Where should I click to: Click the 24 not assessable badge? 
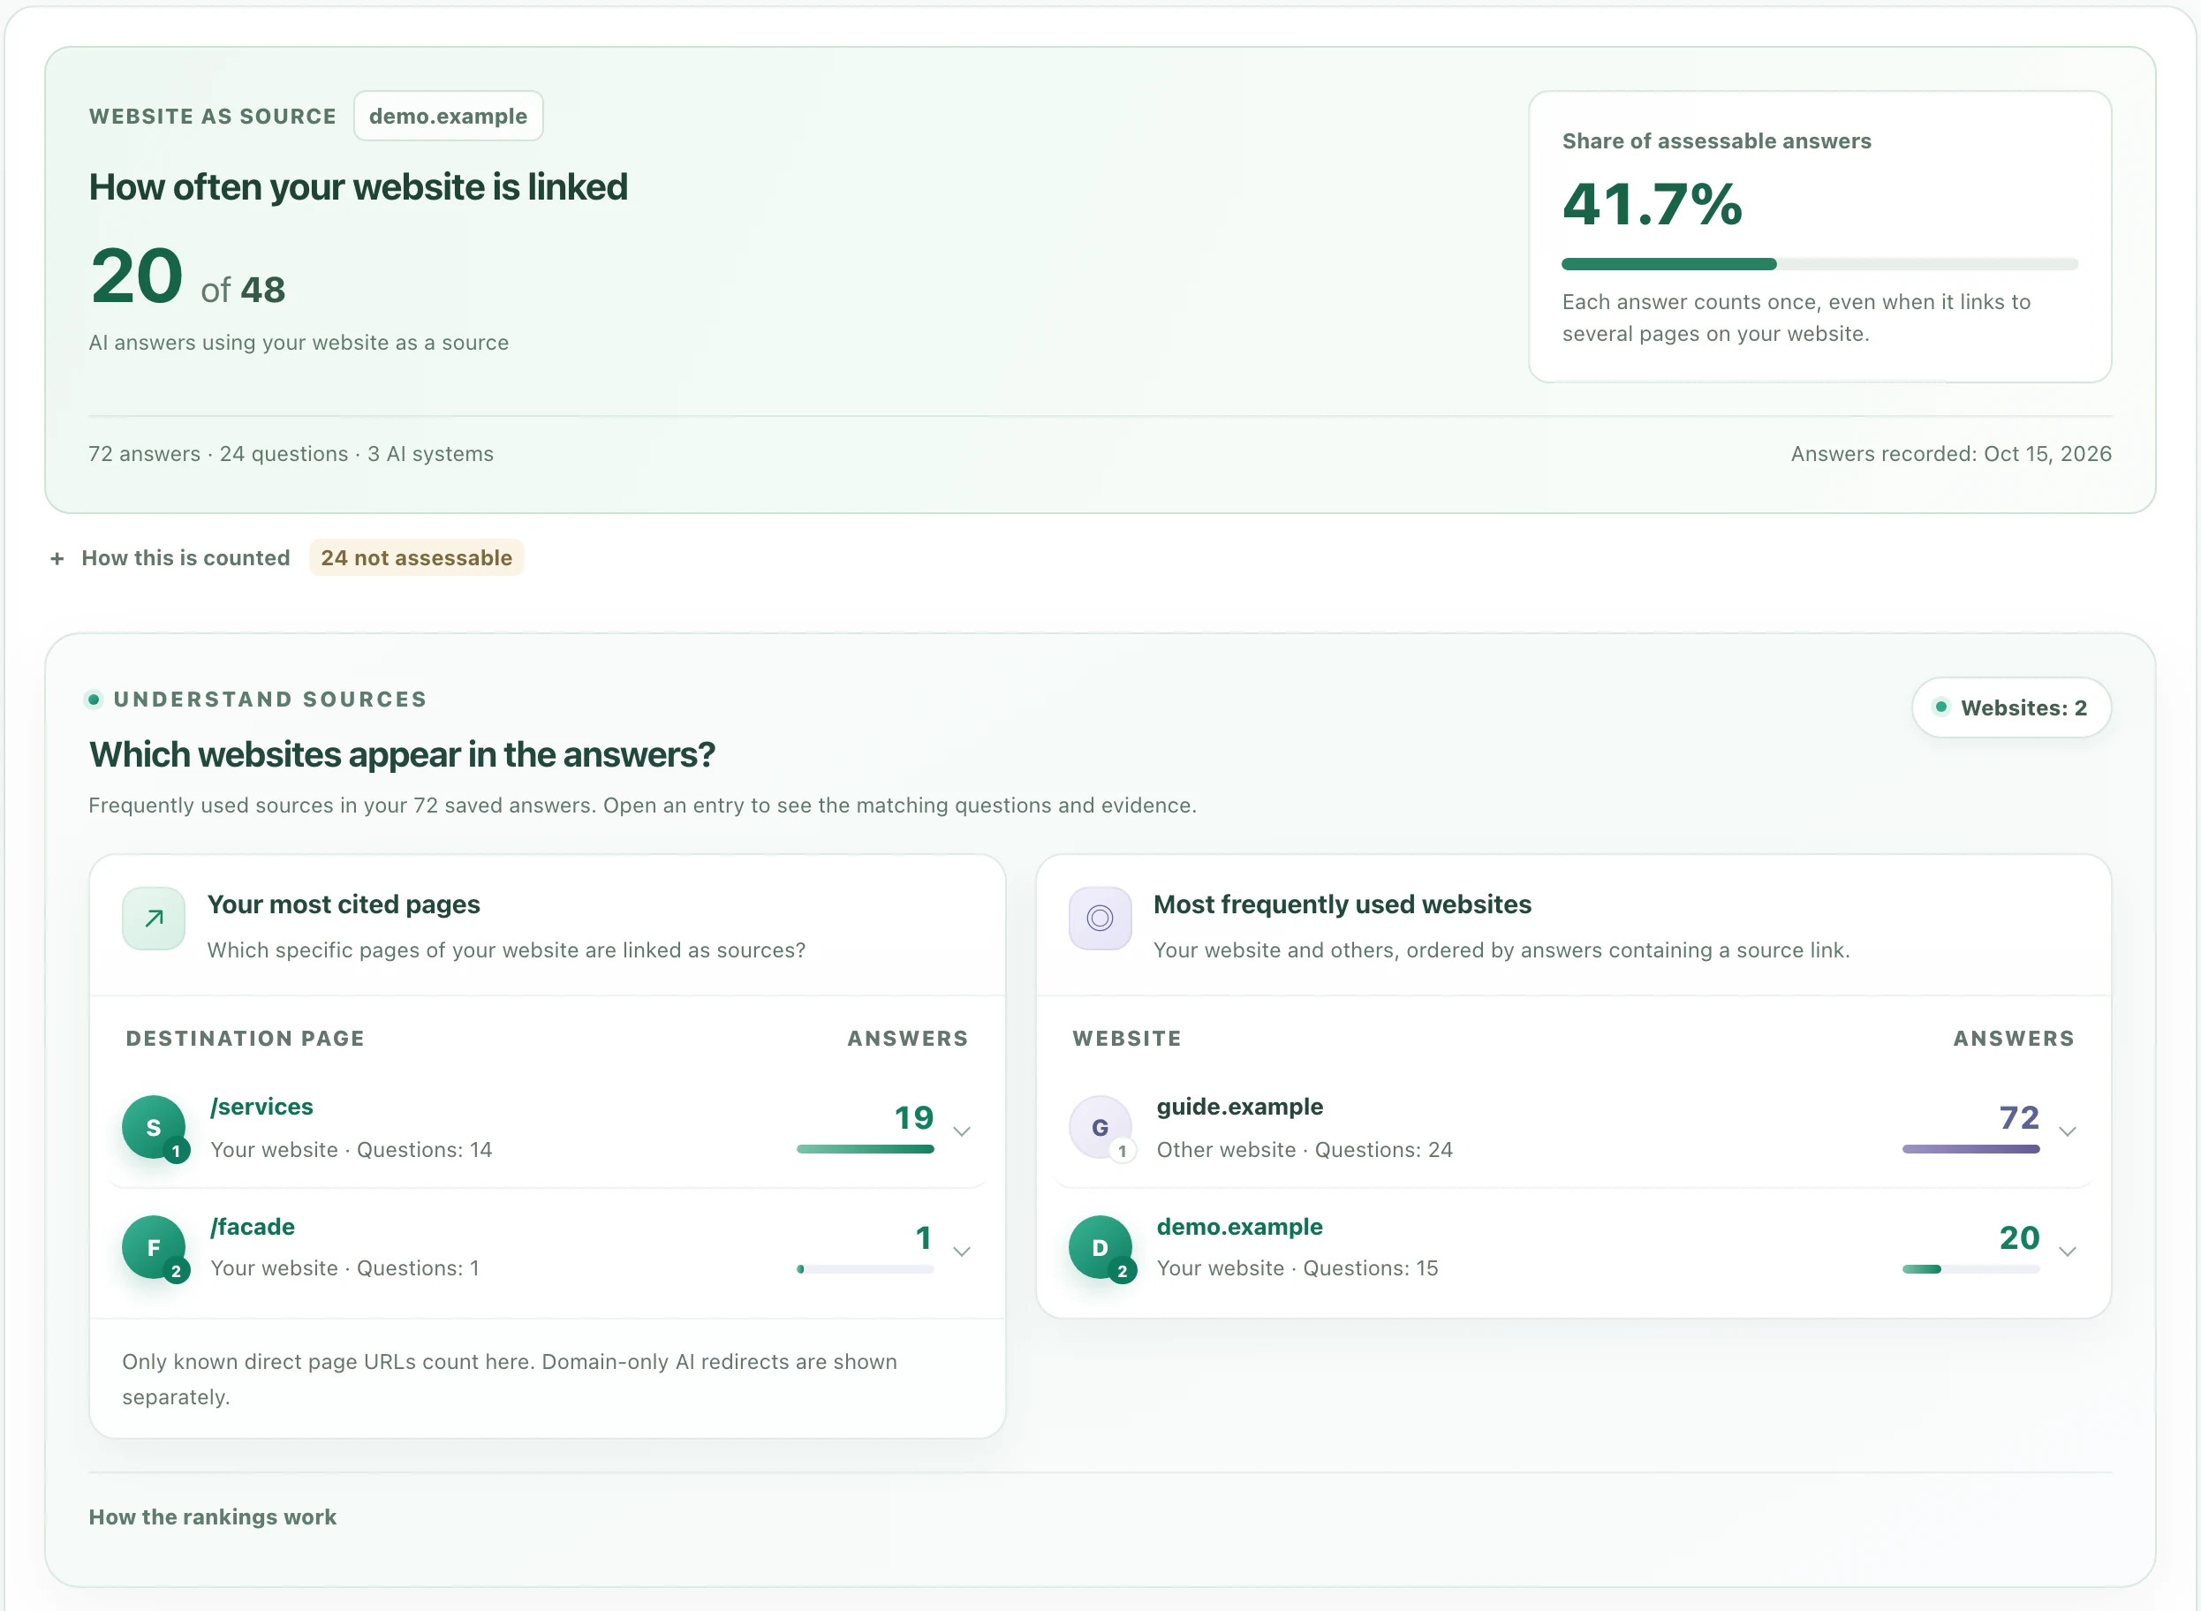[x=416, y=558]
